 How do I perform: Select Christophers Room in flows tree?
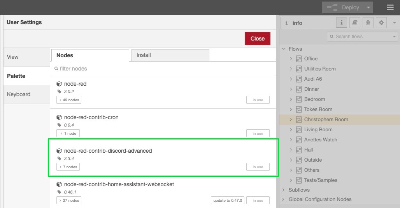[x=326, y=120]
